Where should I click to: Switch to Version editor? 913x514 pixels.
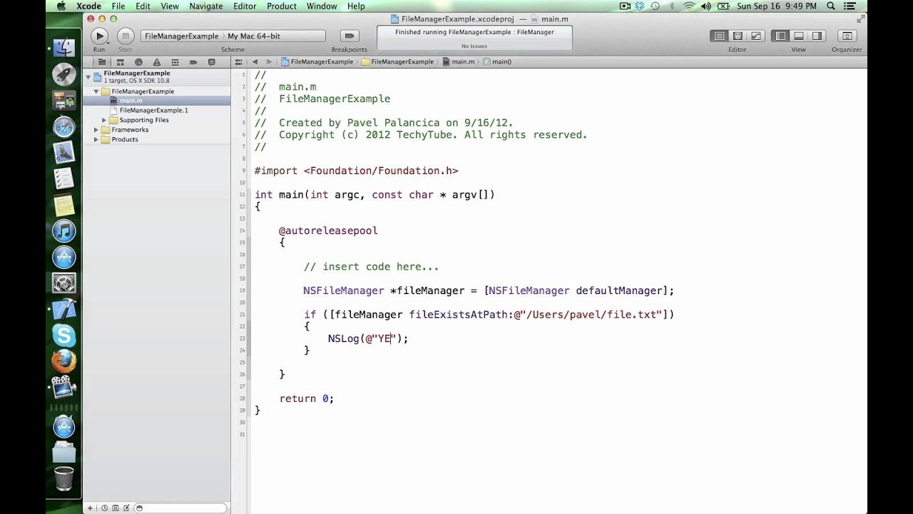755,36
